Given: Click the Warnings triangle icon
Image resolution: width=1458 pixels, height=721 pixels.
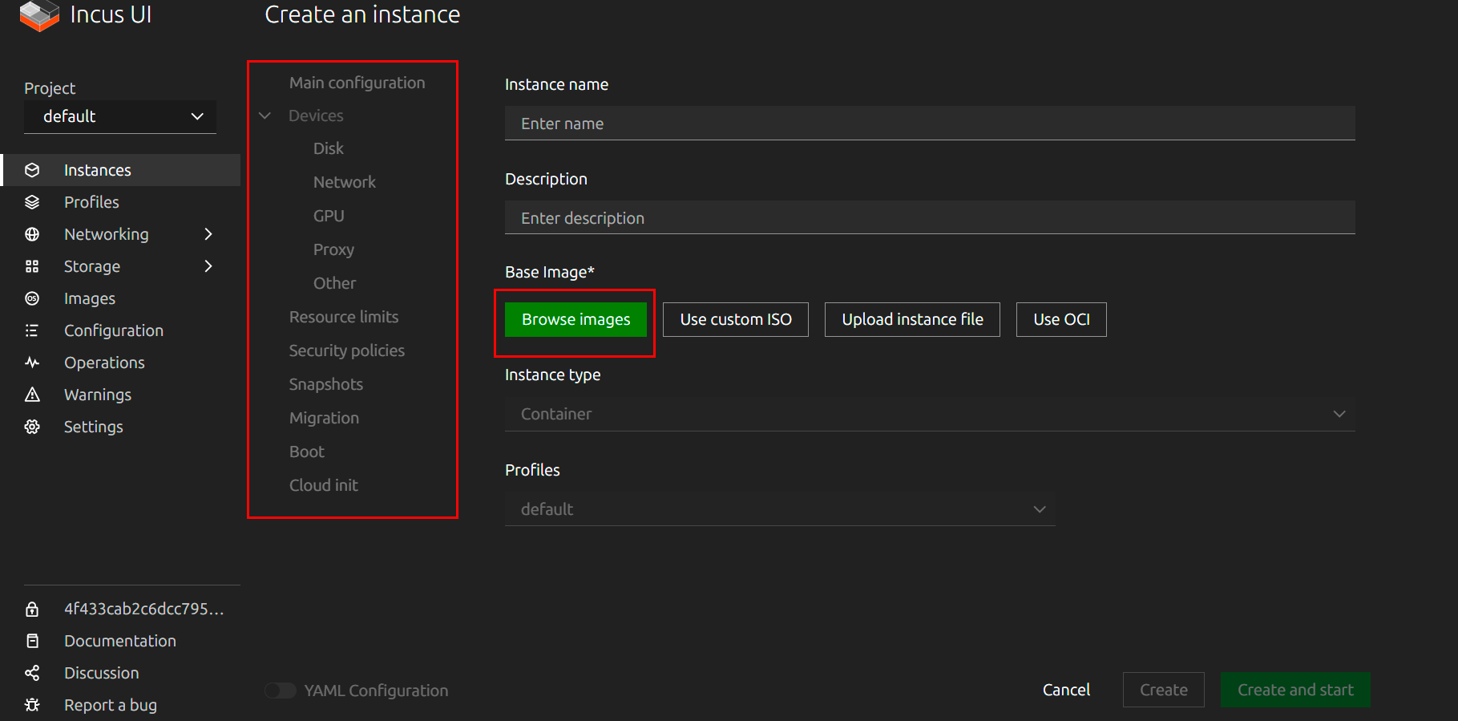Looking at the screenshot, I should [x=32, y=395].
